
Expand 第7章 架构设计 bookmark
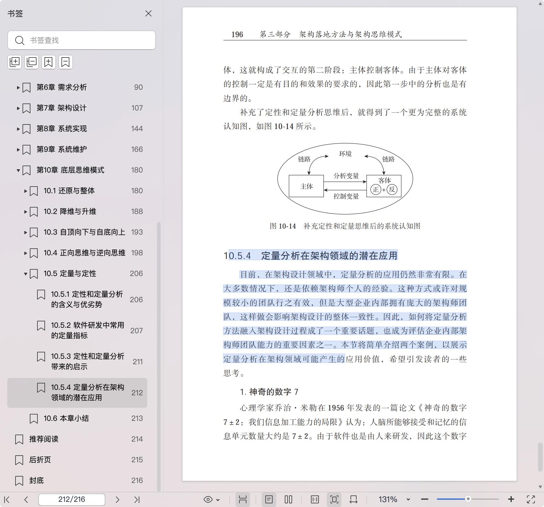click(18, 108)
